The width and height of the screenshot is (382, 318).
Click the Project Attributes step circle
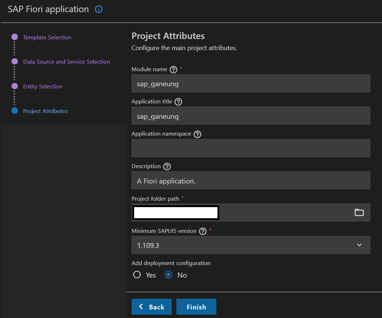pyautogui.click(x=15, y=111)
